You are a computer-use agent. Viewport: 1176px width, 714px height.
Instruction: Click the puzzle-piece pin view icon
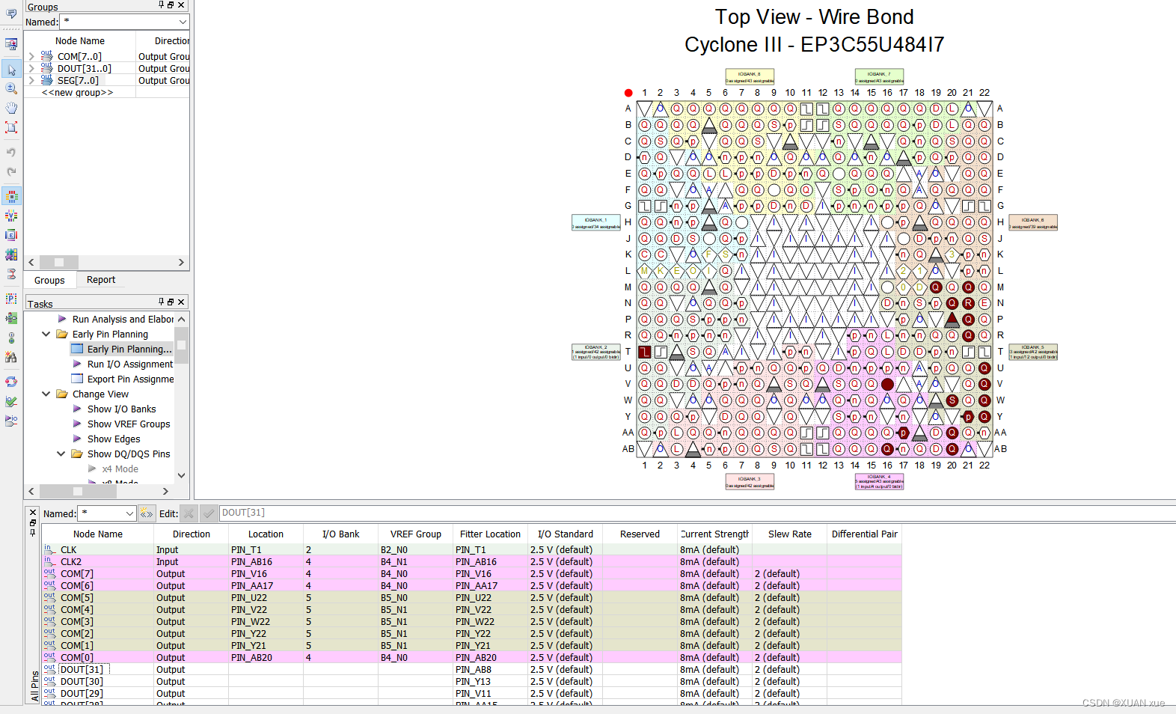[x=11, y=254]
